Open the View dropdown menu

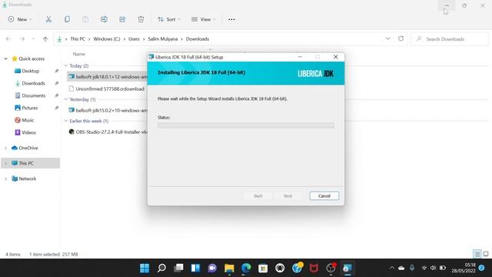[x=203, y=19]
